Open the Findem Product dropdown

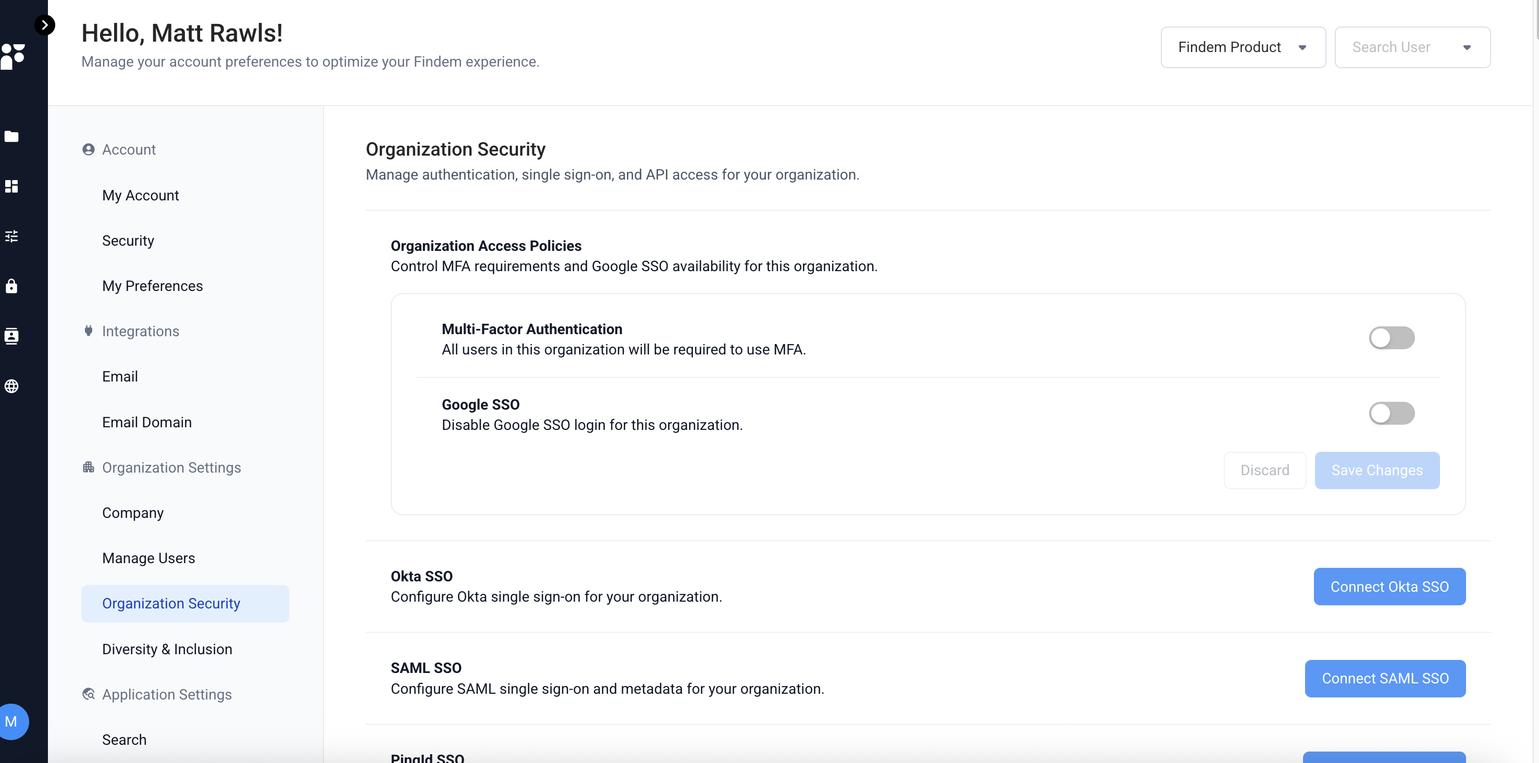1243,47
